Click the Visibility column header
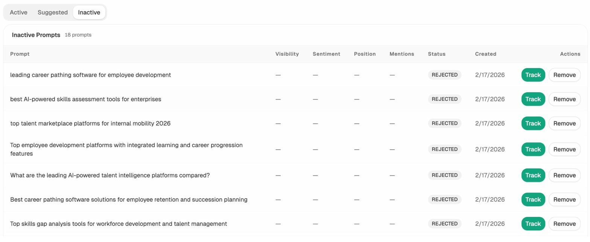Image resolution: width=590 pixels, height=242 pixels. tap(287, 54)
